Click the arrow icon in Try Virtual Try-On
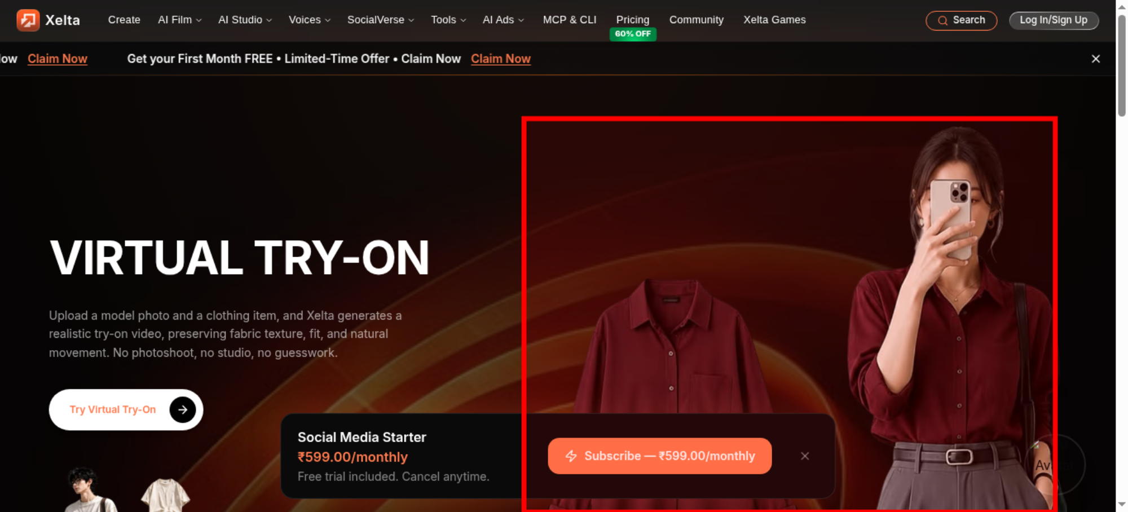 183,410
